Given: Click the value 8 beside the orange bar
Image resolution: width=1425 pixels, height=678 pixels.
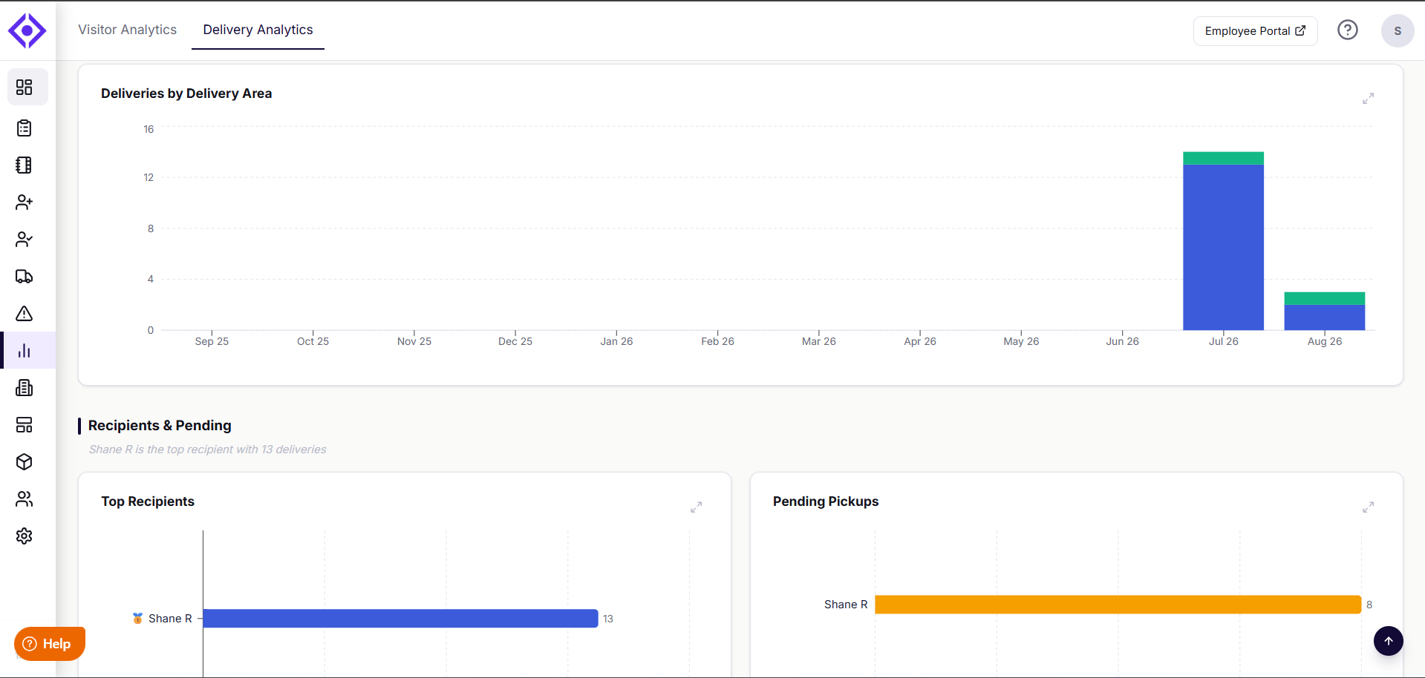Looking at the screenshot, I should [x=1369, y=605].
